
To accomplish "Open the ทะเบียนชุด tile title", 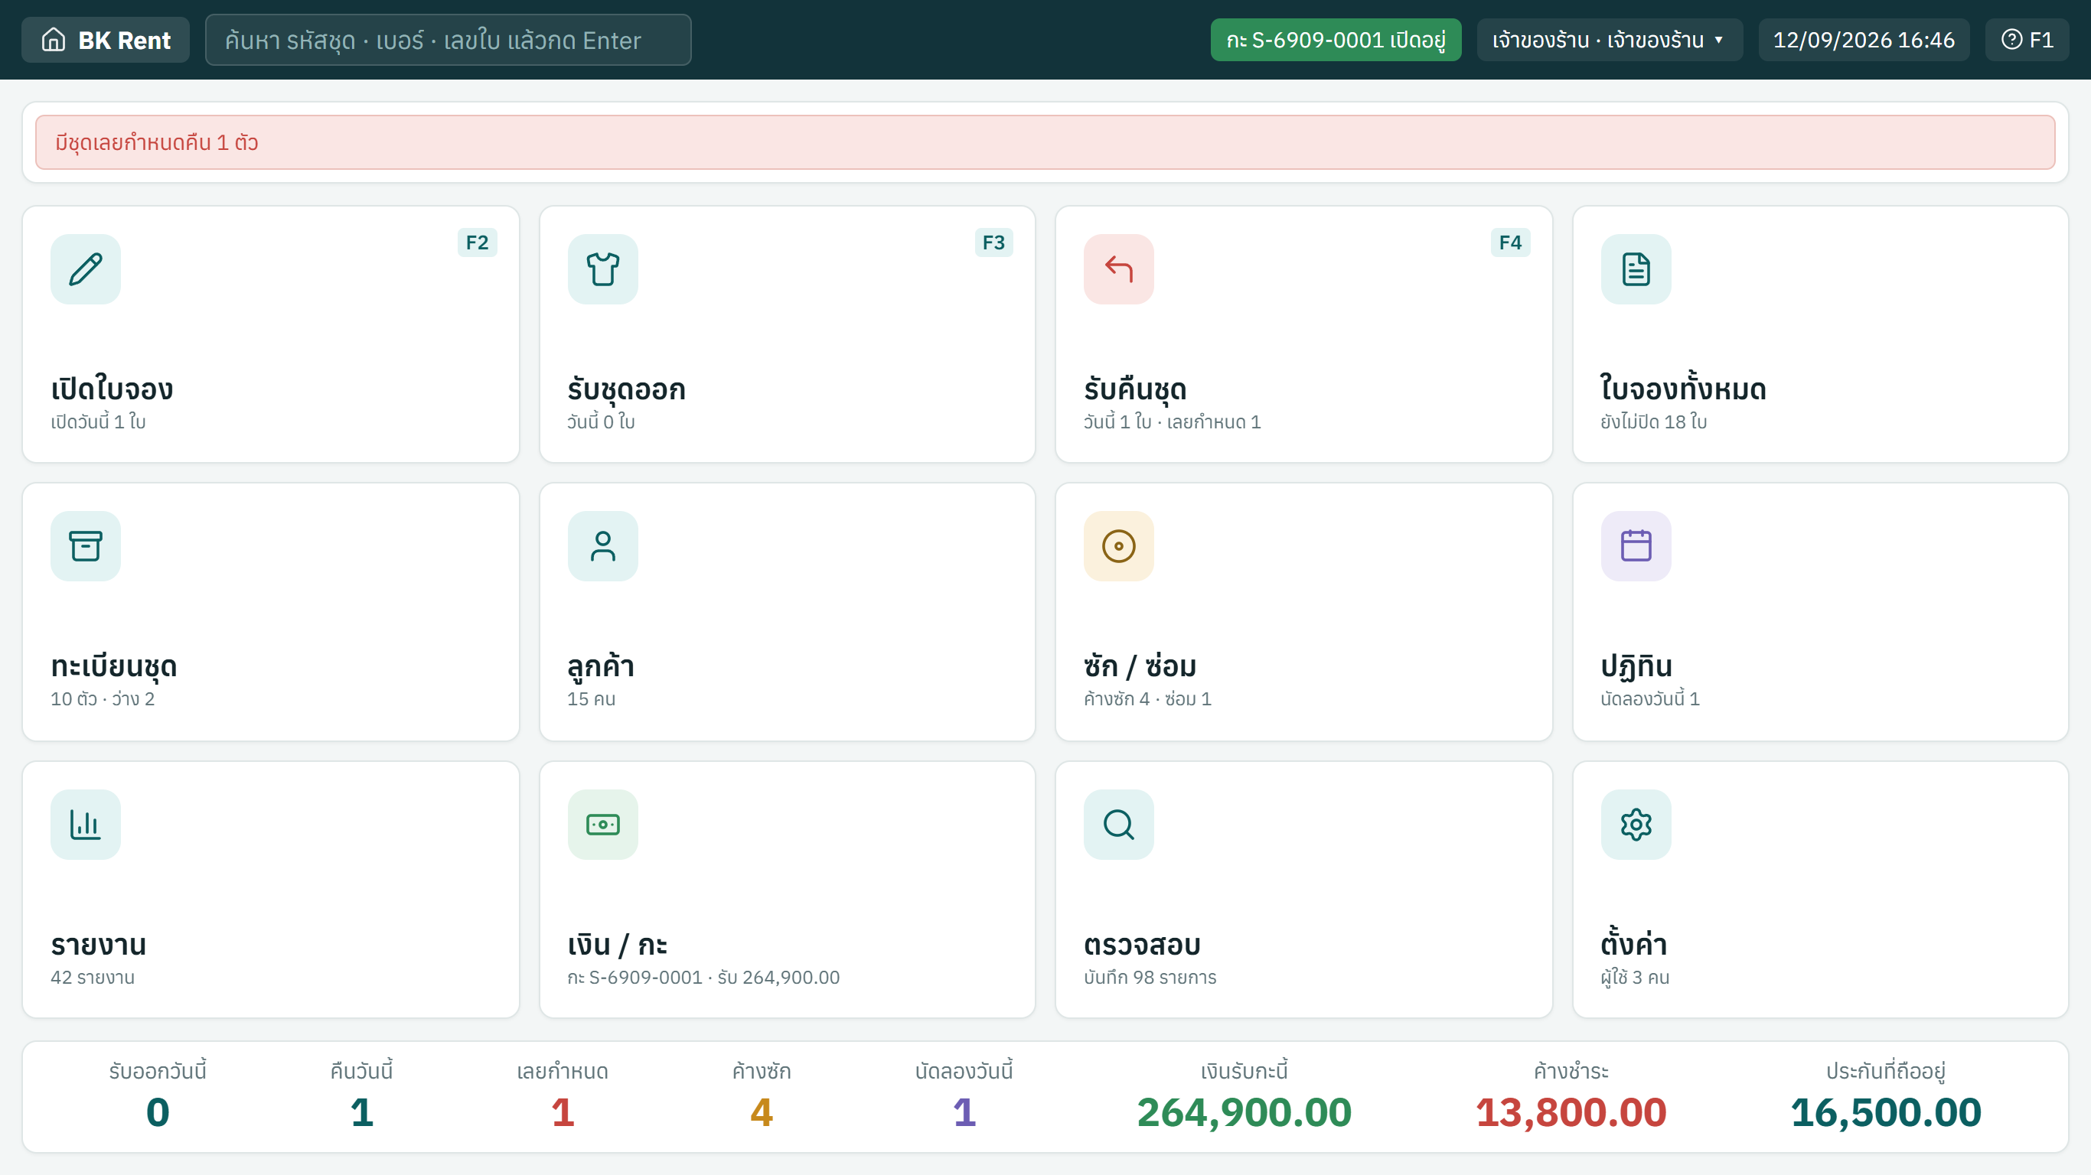I will 113,666.
